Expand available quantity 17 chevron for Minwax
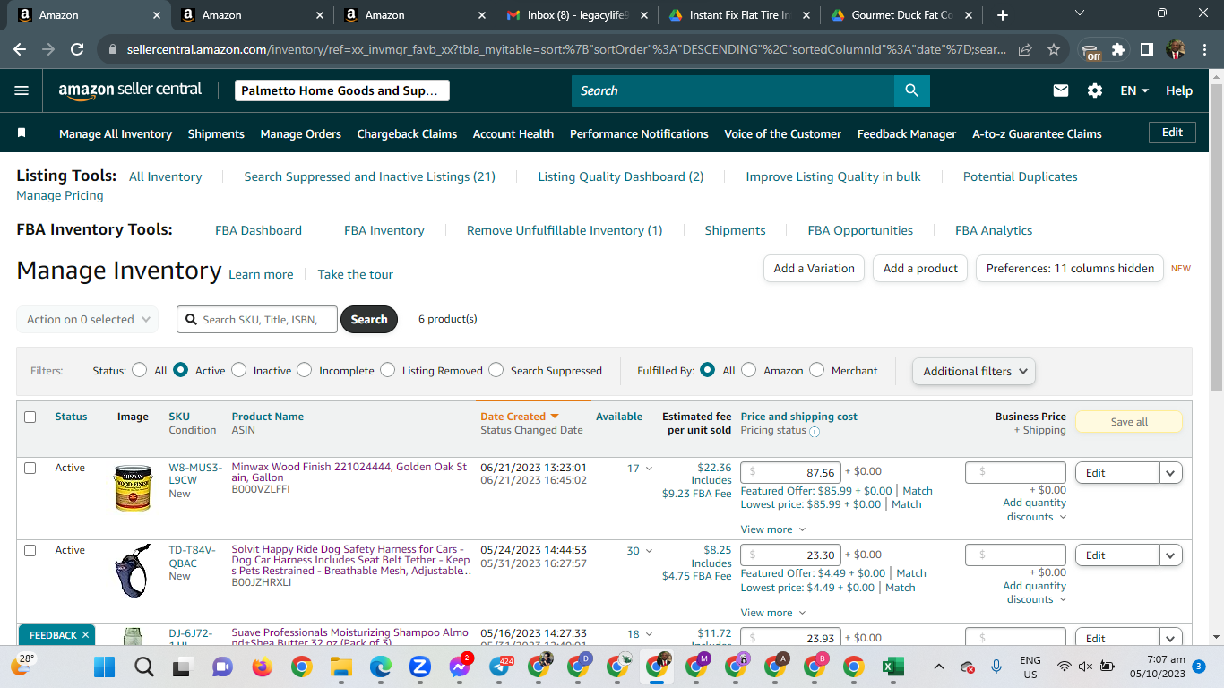Screen dimensions: 1224x688 650,469
